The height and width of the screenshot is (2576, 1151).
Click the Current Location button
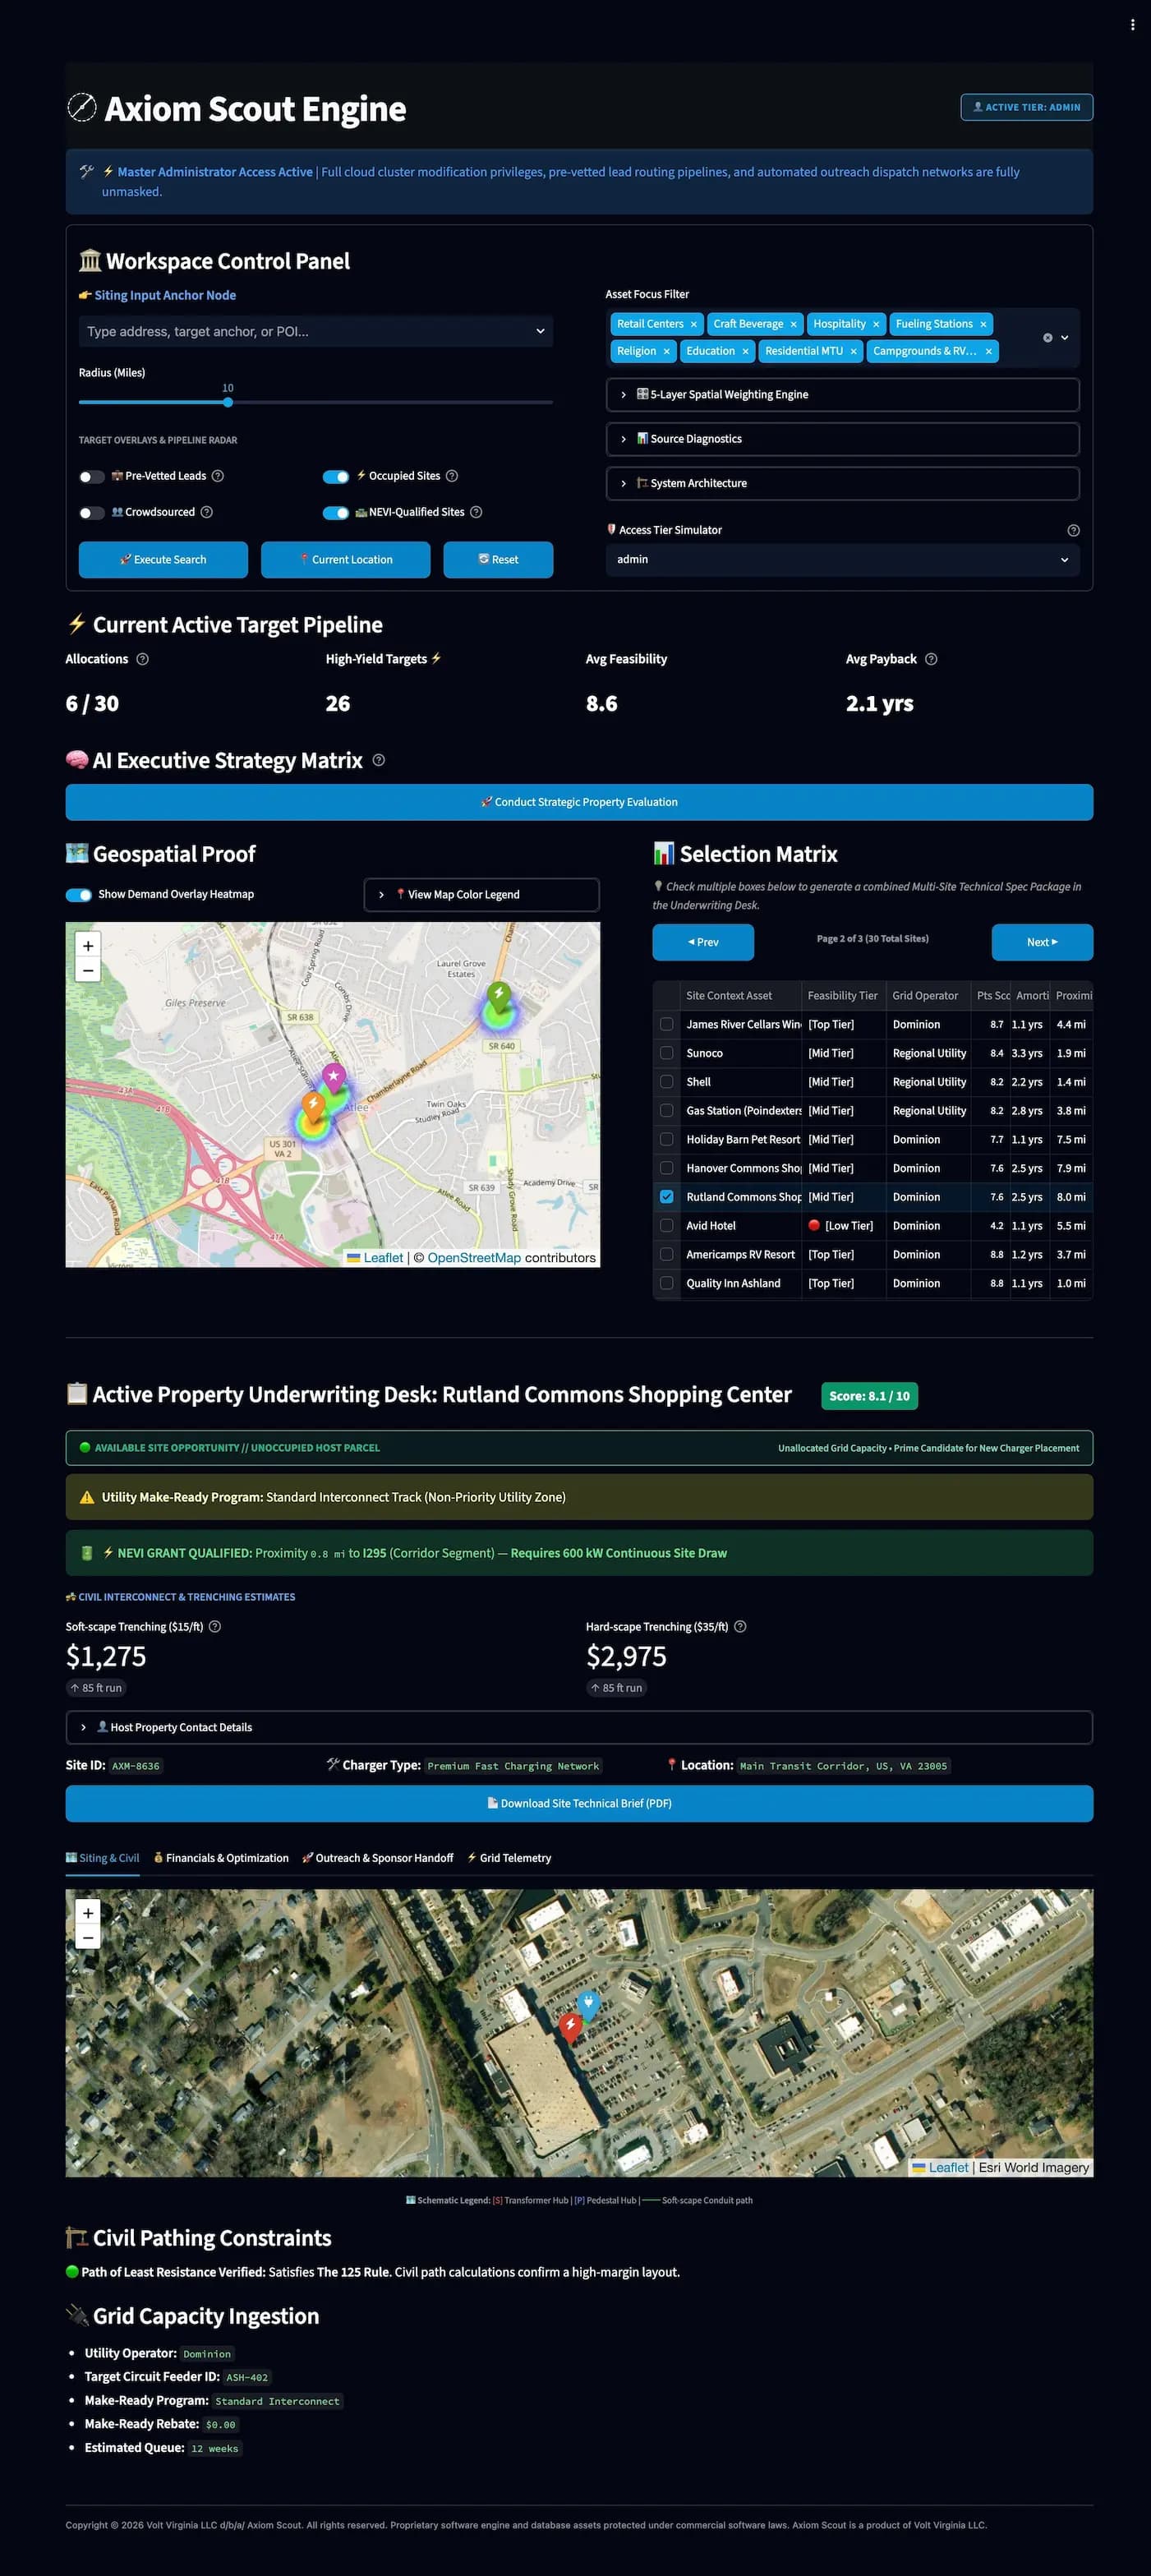[345, 560]
